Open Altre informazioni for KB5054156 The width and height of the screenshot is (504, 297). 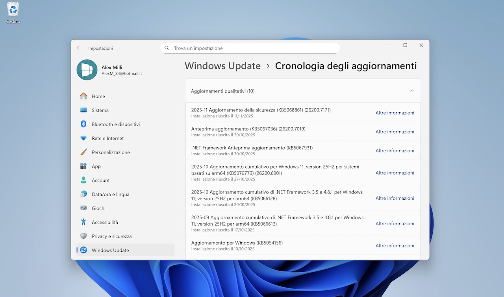pos(395,245)
